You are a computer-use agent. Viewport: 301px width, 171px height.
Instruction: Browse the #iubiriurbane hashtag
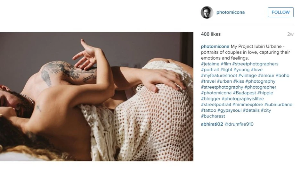(x=278, y=105)
